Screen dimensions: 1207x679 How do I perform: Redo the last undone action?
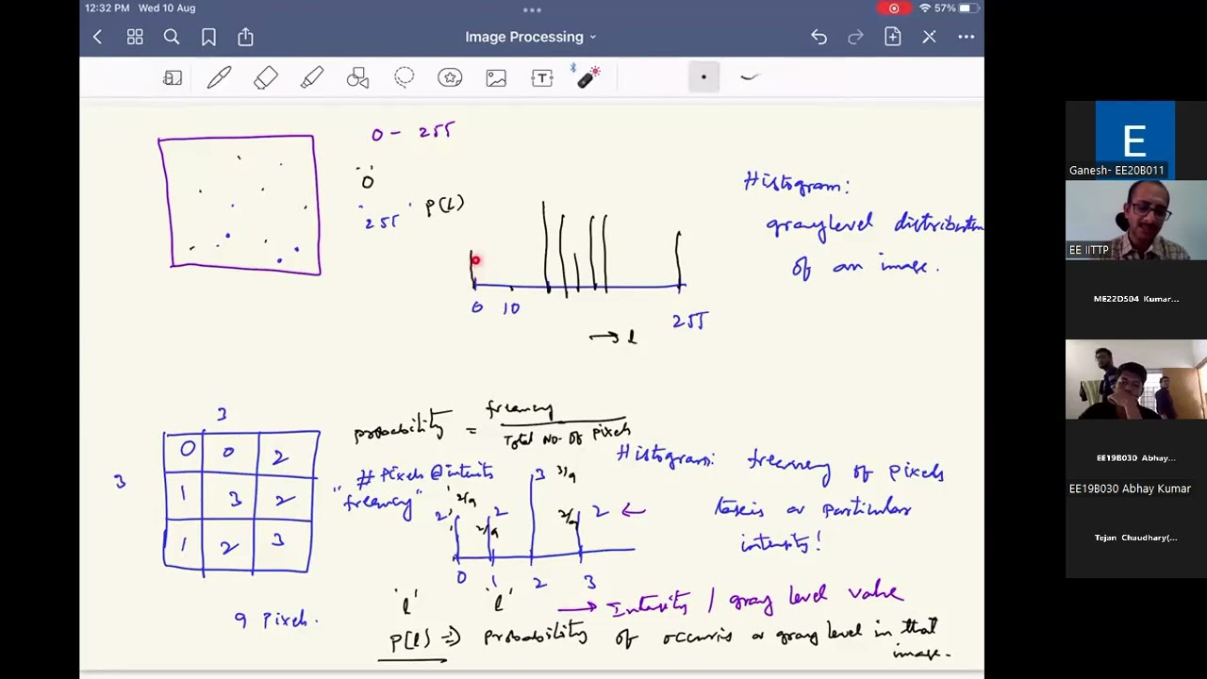[855, 37]
